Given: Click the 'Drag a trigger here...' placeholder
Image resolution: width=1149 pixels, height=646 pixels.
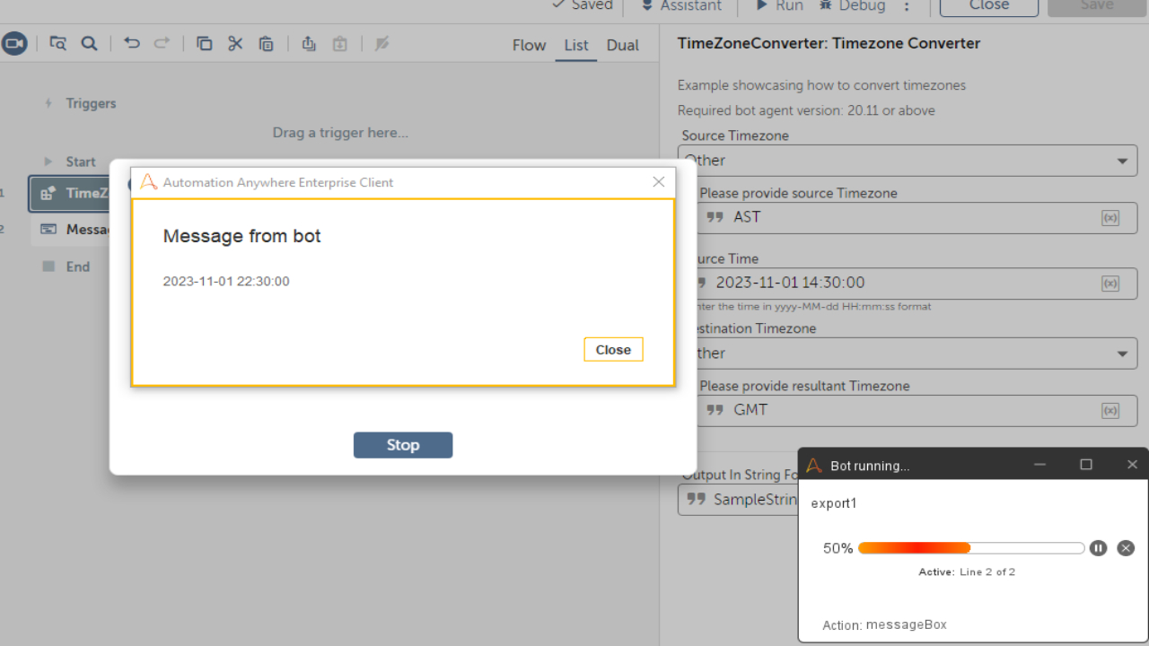Looking at the screenshot, I should [340, 133].
